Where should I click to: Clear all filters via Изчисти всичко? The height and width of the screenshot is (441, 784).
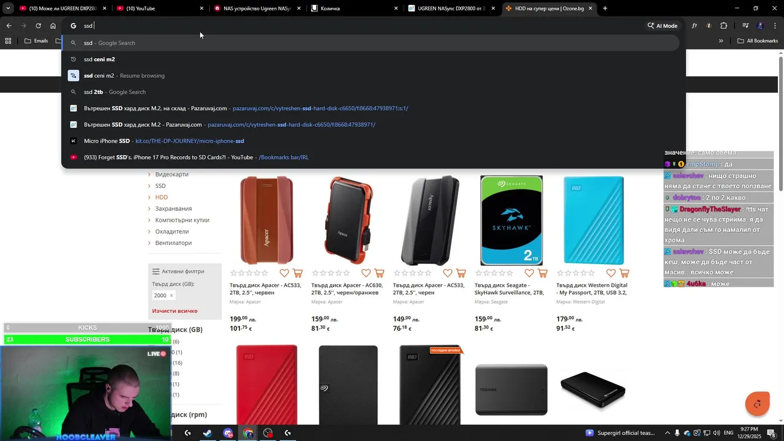(175, 311)
